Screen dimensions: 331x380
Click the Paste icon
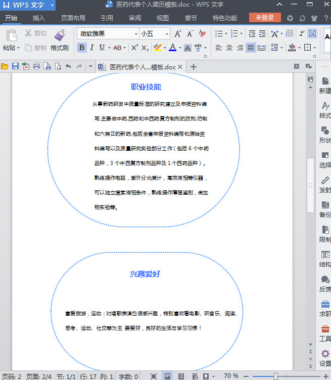click(x=11, y=35)
